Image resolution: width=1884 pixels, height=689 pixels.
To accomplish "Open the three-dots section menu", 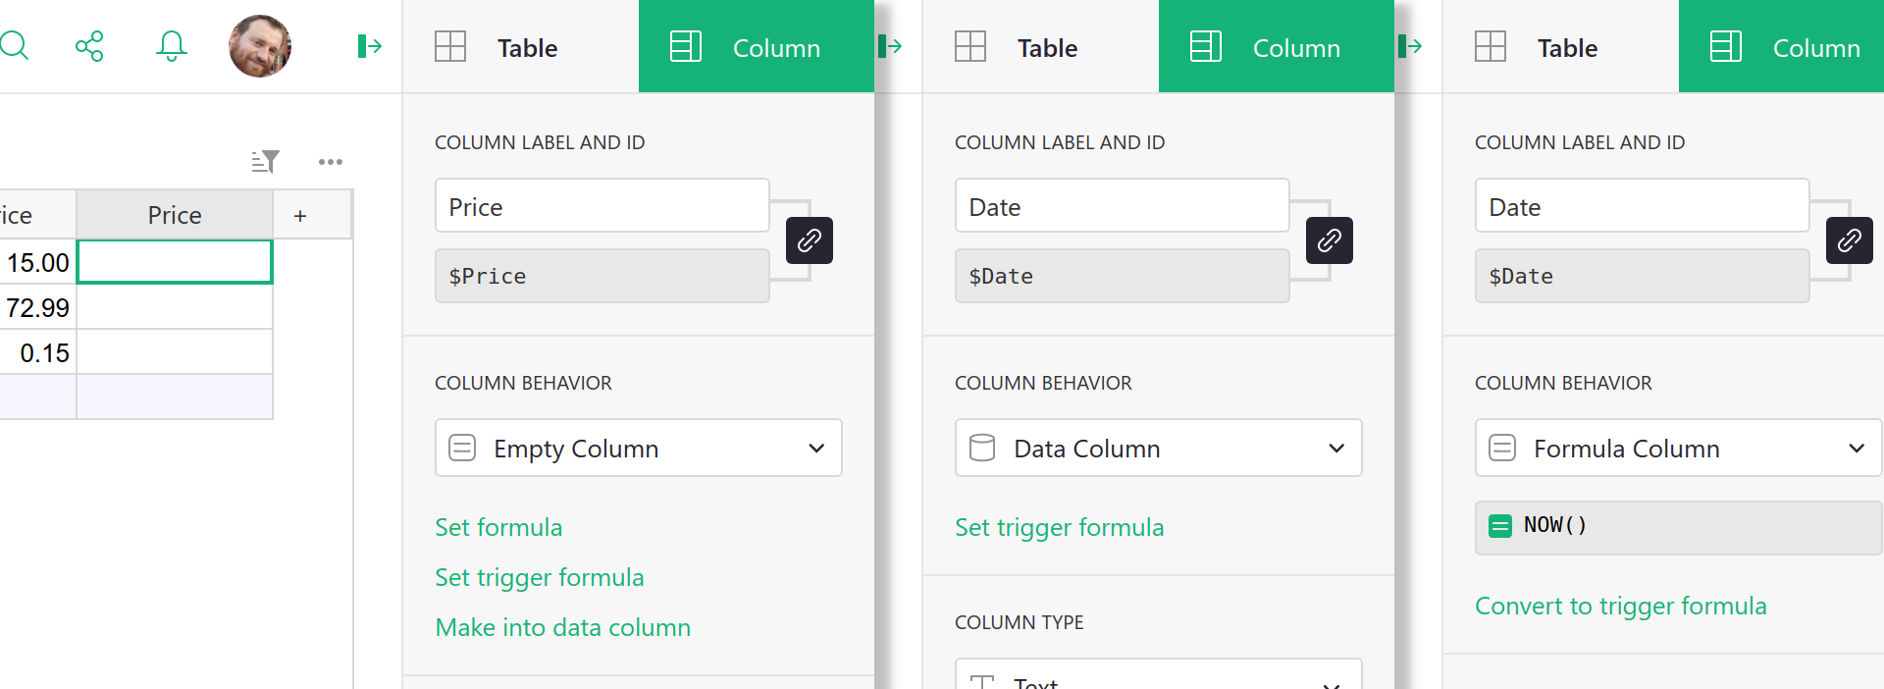I will pos(331,162).
